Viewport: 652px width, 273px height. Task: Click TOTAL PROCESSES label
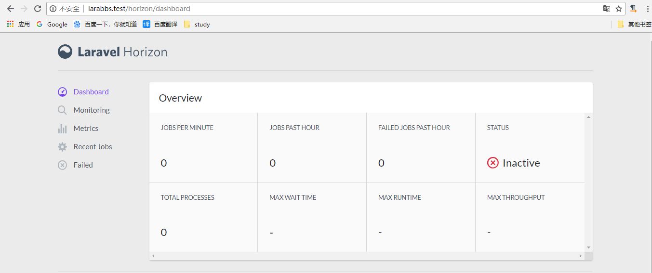187,197
